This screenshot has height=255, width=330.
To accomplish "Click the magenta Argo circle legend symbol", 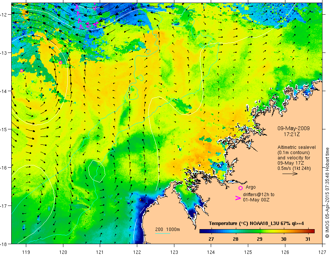I will [x=240, y=188].
